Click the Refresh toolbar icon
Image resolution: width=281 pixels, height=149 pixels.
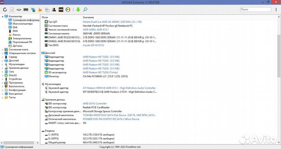pos(5,9)
